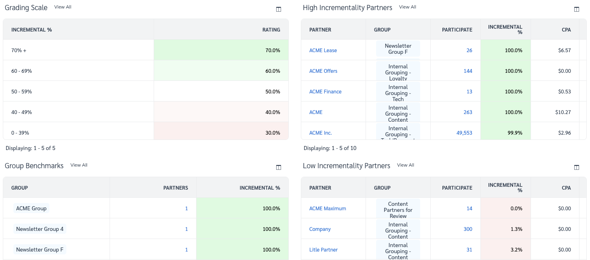Click the ACME Group label in Group Benchmarks
The width and height of the screenshot is (590, 260).
pos(32,208)
